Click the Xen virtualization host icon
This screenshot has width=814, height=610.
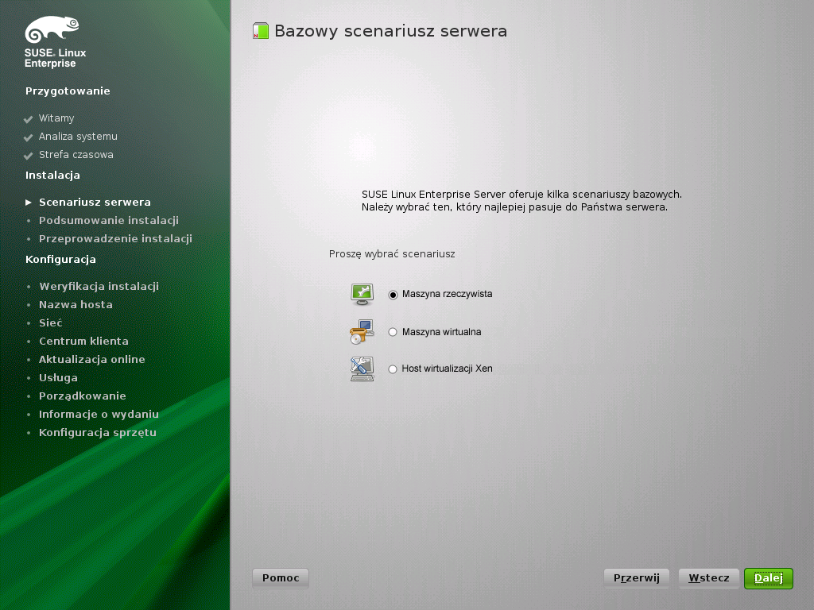click(x=362, y=369)
